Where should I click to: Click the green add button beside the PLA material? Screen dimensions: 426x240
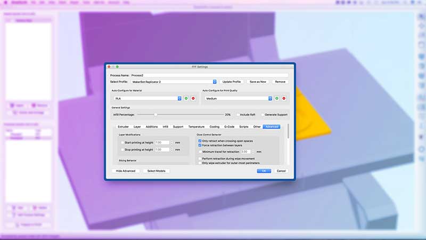(x=186, y=99)
